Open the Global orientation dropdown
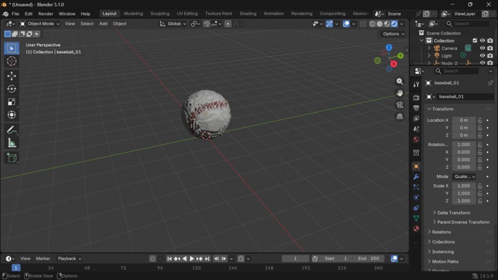The width and height of the screenshot is (498, 280). coord(173,24)
